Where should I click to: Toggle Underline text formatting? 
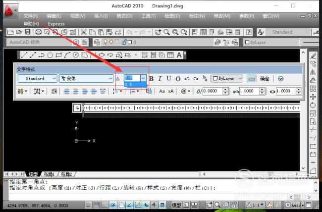(169, 79)
